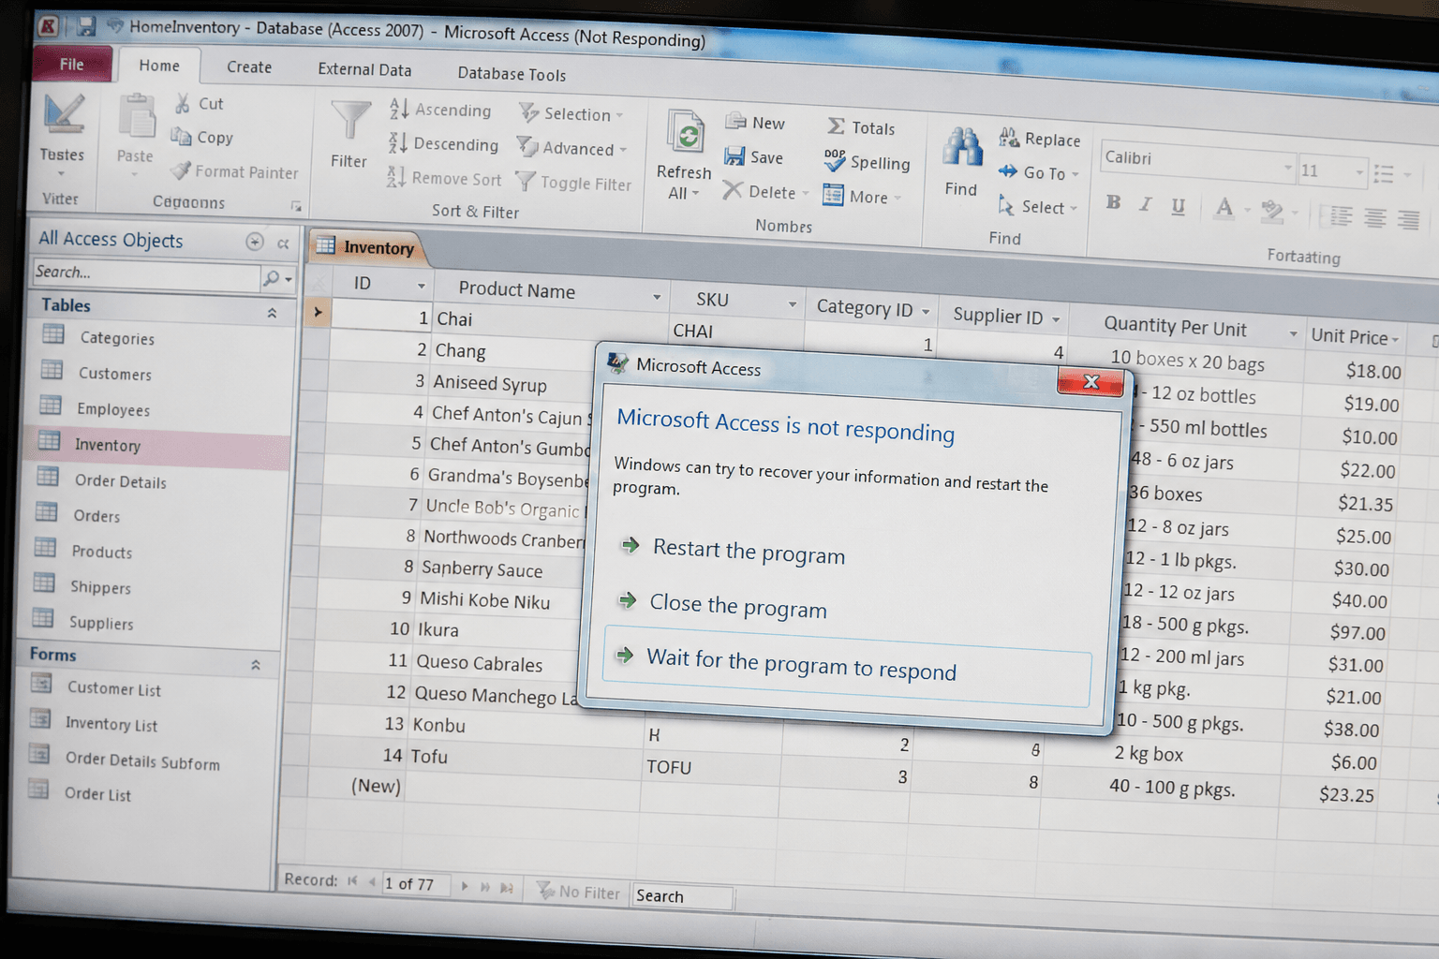Close the Microsoft Access not responding dialog
This screenshot has height=959, width=1439.
[x=1090, y=381]
